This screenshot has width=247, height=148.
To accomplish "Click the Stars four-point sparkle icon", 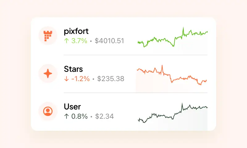I will tap(48, 73).
